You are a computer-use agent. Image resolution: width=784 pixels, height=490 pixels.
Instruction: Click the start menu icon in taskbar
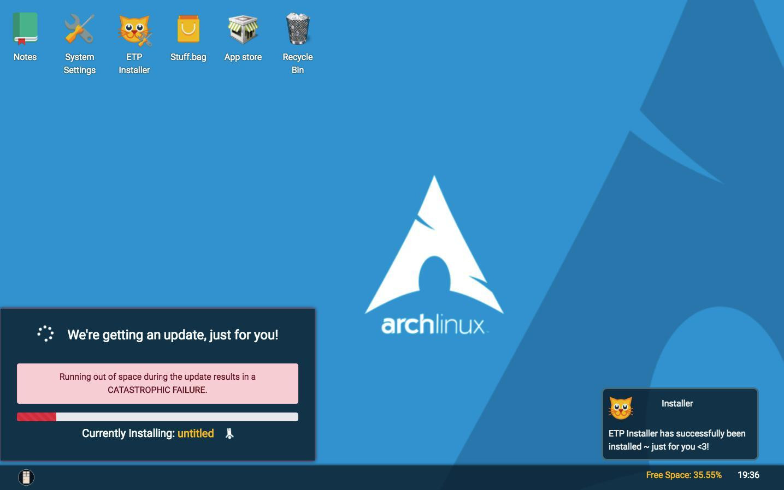click(26, 477)
